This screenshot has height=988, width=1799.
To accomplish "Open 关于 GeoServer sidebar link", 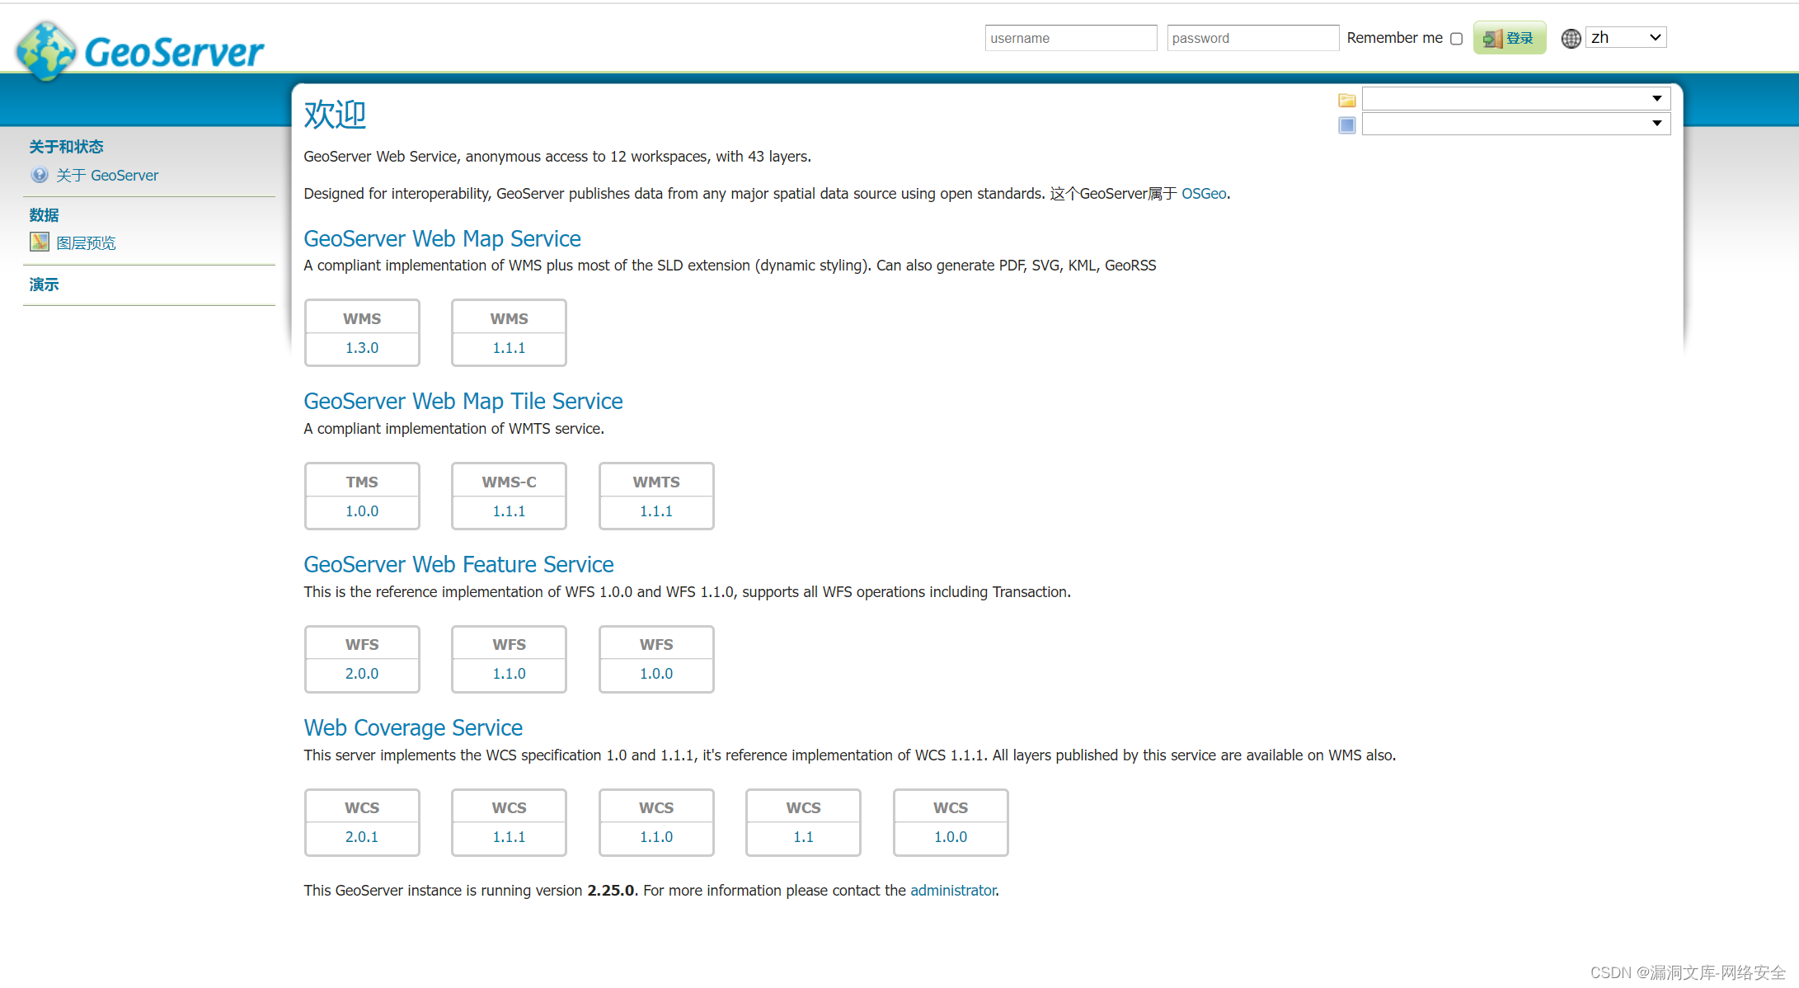I will pyautogui.click(x=107, y=175).
